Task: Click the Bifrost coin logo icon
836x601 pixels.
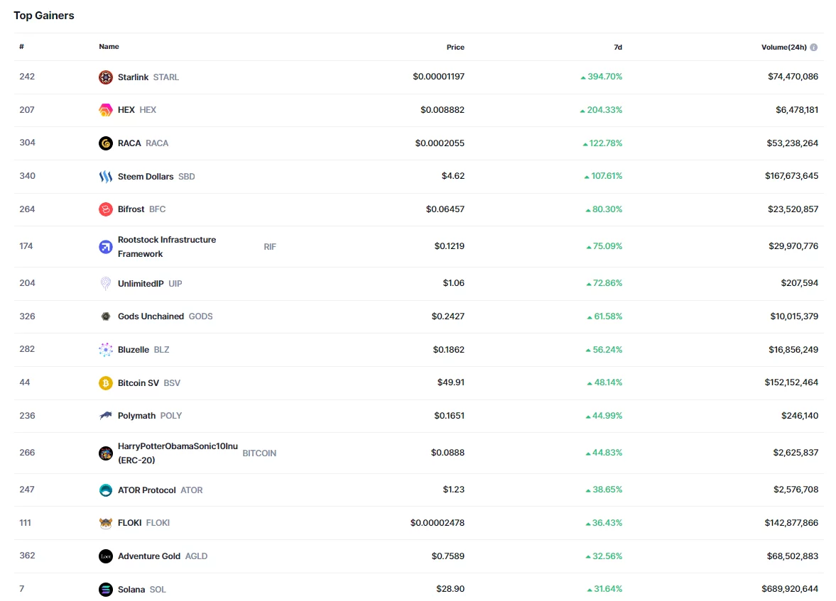Action: click(x=105, y=209)
